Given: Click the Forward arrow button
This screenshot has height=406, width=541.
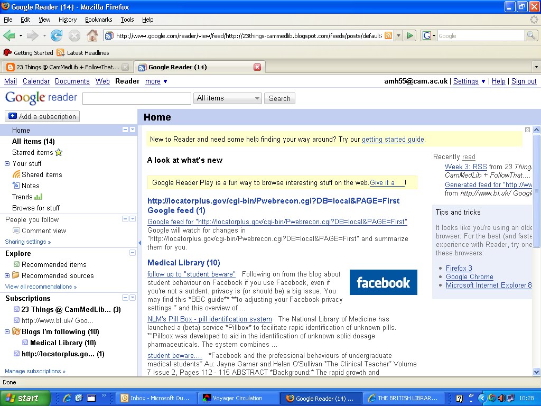Looking at the screenshot, I should tap(32, 35).
